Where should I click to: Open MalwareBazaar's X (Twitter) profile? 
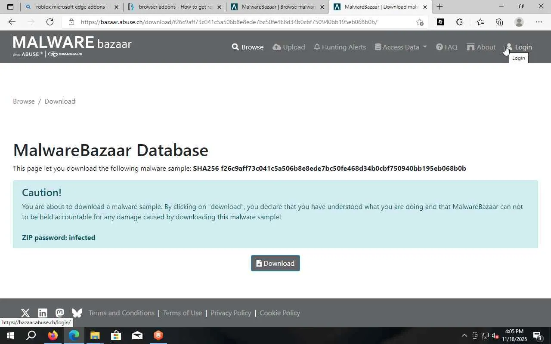point(25,313)
